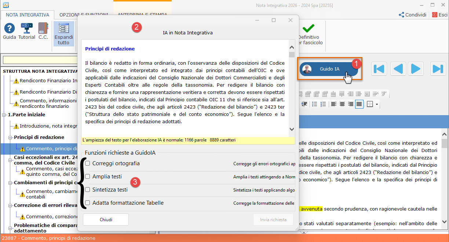Click the C.C. notebook icon

click(x=43, y=31)
